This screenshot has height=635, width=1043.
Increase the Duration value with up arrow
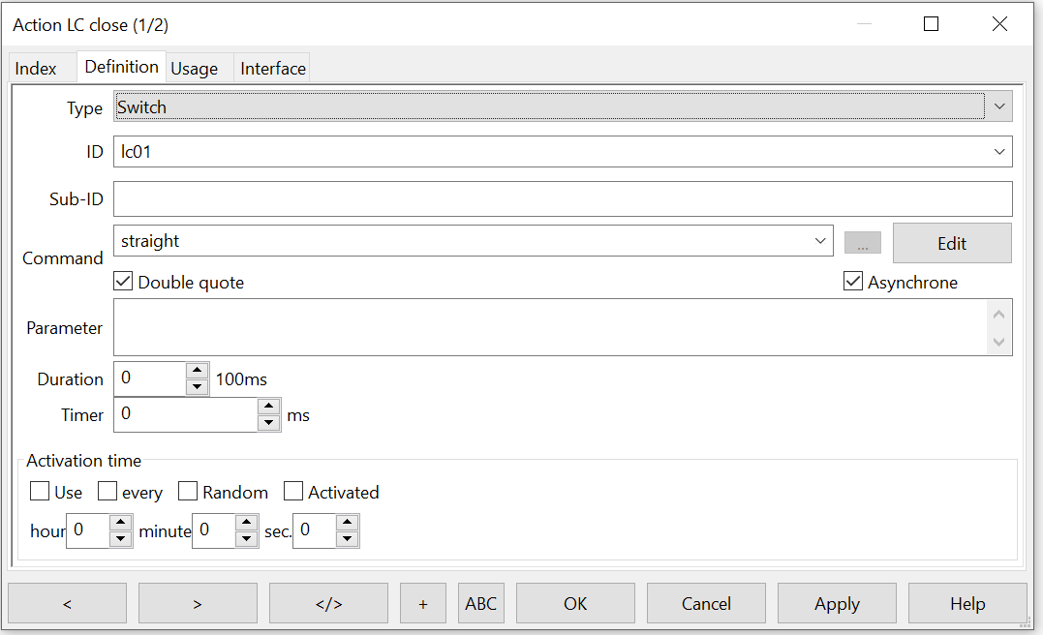197,371
